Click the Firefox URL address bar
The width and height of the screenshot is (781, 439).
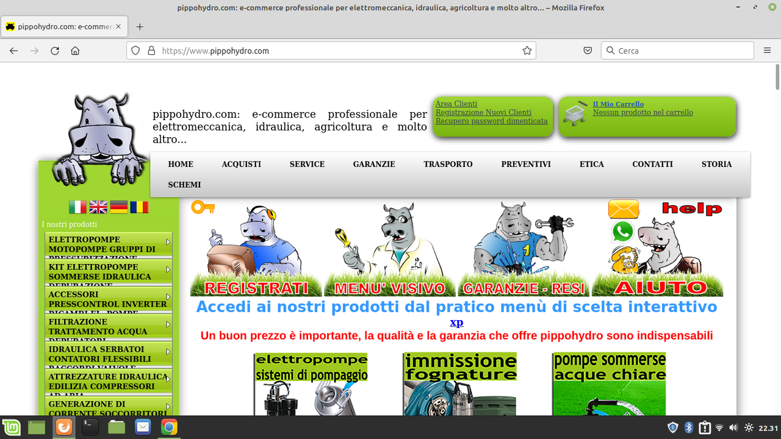[331, 51]
